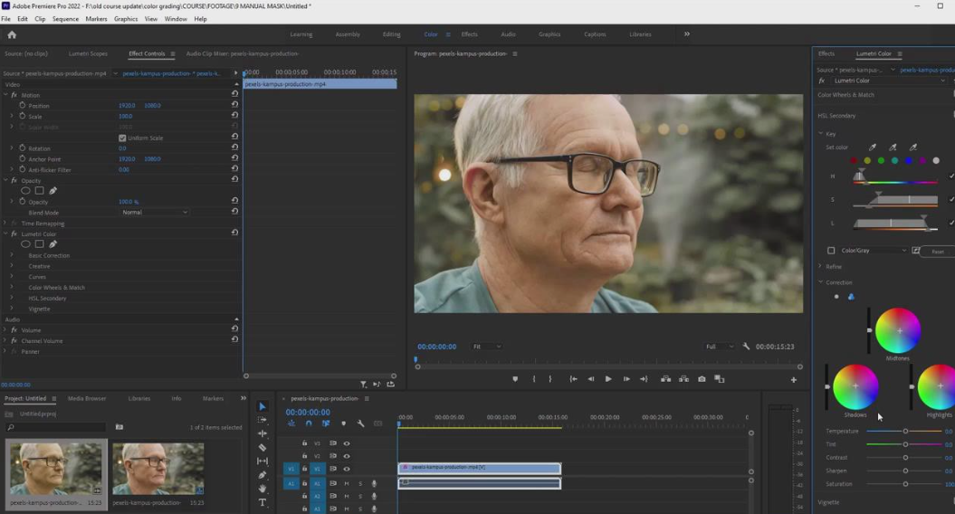Toggle V1 track lock
The height and width of the screenshot is (514, 955).
304,469
